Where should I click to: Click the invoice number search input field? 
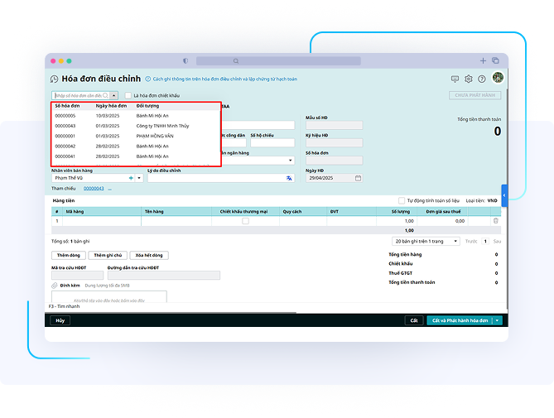click(80, 96)
